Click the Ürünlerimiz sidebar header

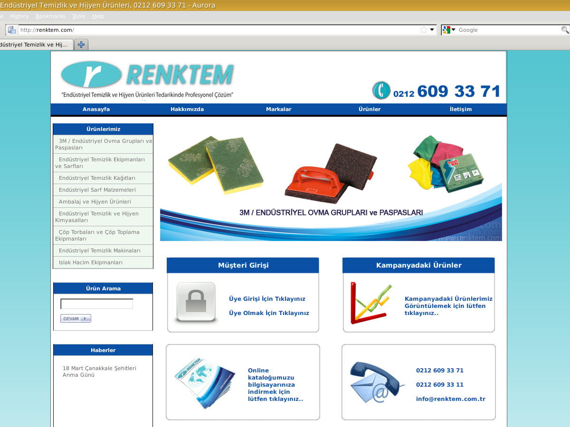click(103, 129)
